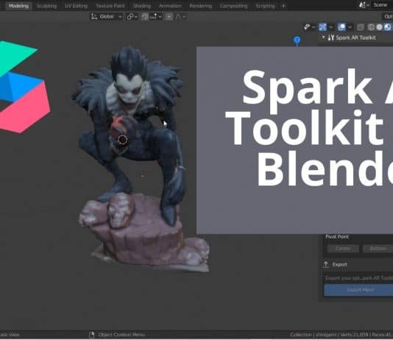Toggle proportional editing icon
The image size is (393, 340).
pyautogui.click(x=169, y=17)
